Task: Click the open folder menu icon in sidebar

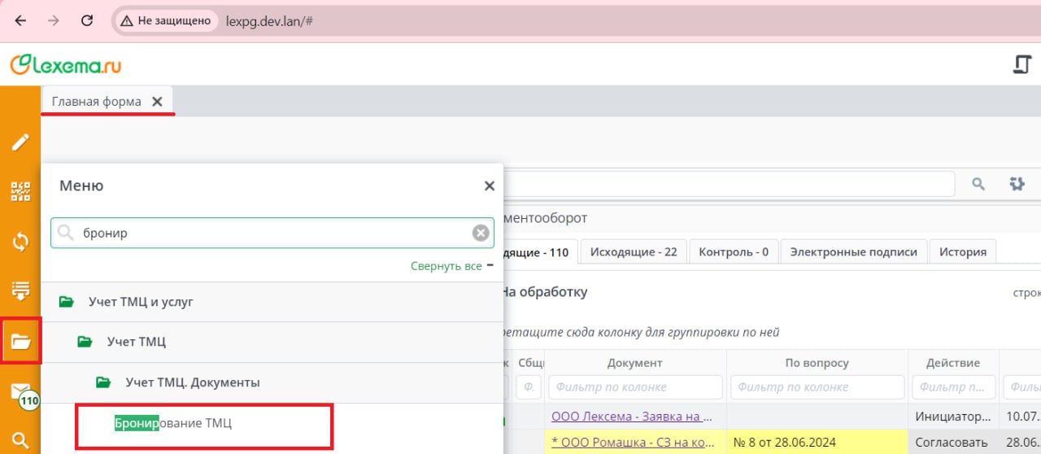Action: [20, 342]
